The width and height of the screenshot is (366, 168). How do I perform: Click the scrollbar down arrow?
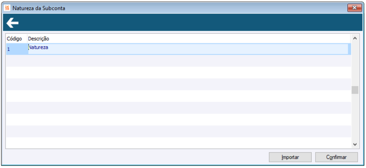click(355, 144)
